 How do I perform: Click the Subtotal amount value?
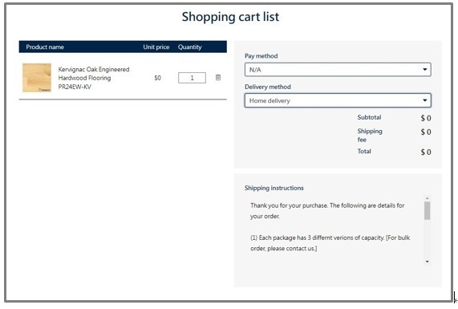click(426, 118)
